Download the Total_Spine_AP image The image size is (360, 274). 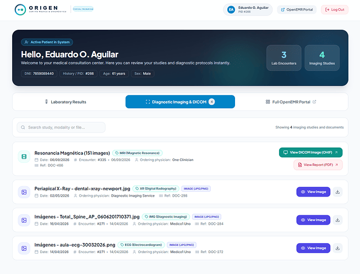tap(337, 220)
